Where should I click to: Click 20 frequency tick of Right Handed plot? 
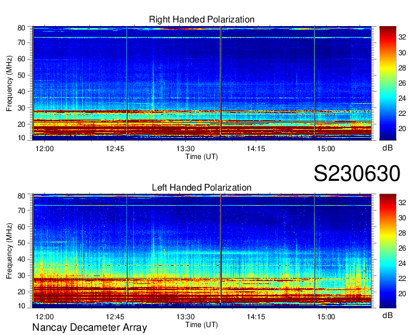(x=21, y=124)
